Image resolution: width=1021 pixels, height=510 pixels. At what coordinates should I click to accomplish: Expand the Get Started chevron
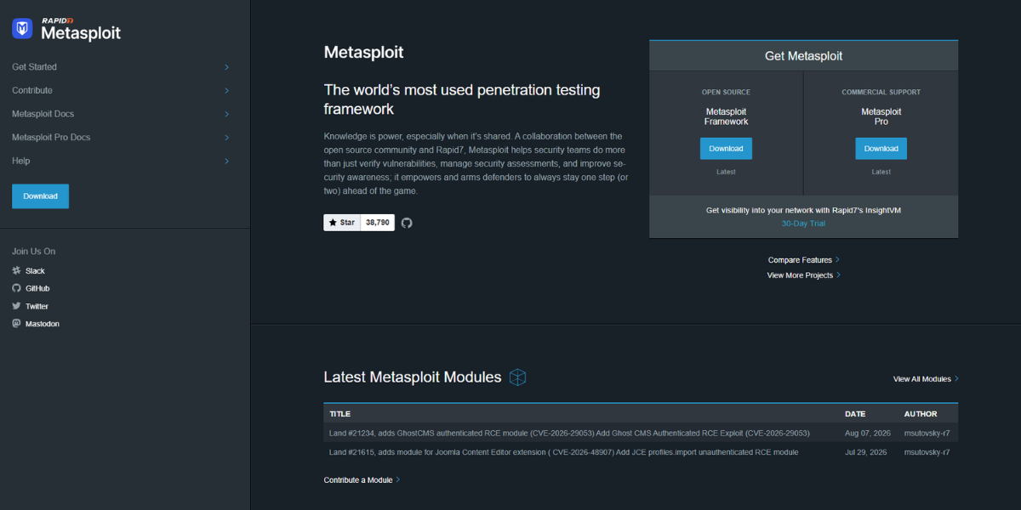point(226,67)
